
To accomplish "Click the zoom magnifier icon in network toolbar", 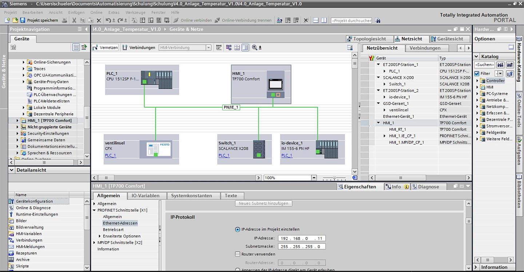I will [255, 48].
